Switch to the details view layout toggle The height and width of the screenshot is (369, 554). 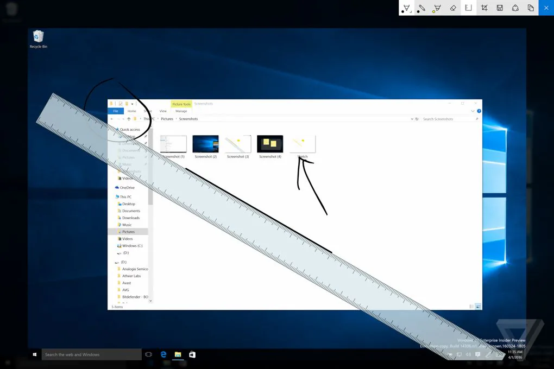(x=471, y=307)
